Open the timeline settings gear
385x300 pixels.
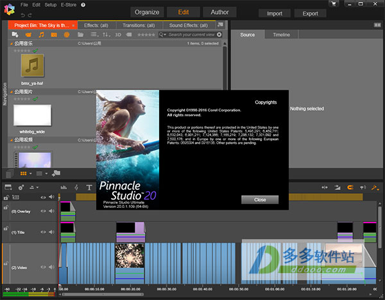click(x=21, y=187)
